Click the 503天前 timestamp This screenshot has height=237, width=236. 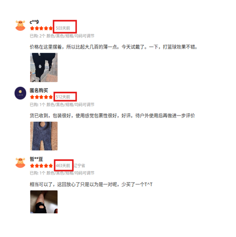click(x=63, y=28)
